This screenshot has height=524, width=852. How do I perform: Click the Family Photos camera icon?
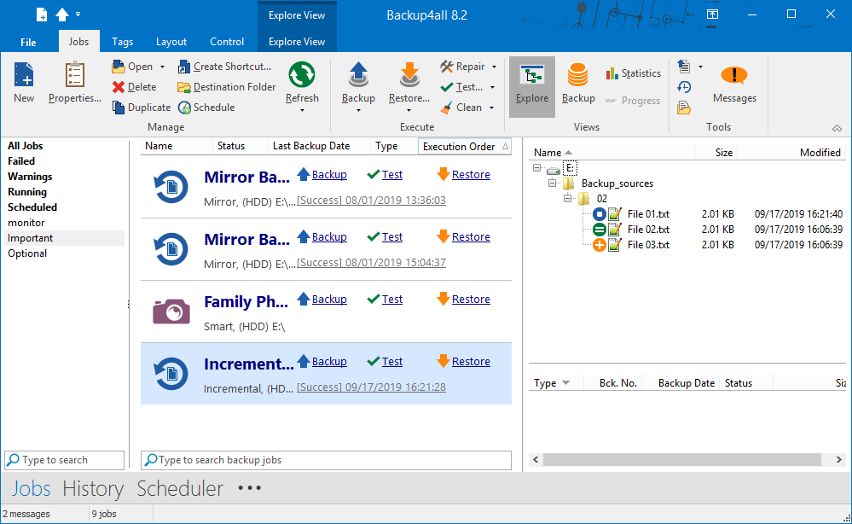171,311
